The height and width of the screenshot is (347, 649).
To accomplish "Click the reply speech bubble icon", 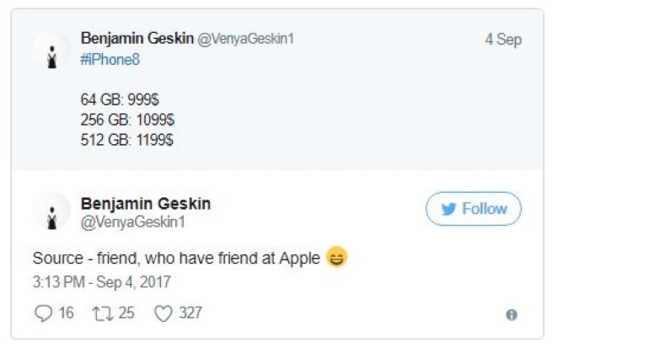I will [43, 313].
